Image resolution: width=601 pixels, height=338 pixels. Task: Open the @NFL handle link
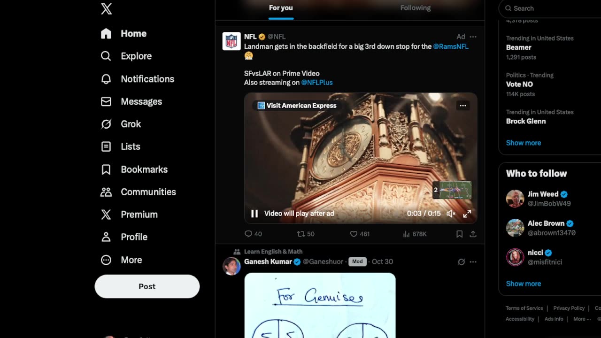[x=277, y=37]
